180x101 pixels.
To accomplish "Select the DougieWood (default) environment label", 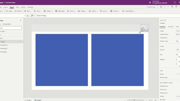I will point(160,3).
